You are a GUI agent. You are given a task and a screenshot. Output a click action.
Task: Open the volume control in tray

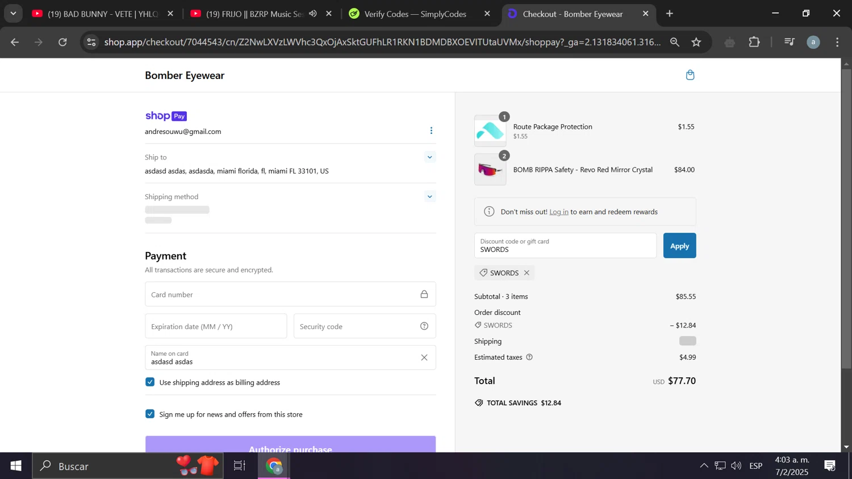tap(736, 466)
